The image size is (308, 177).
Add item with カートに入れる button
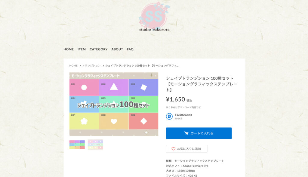point(199,133)
